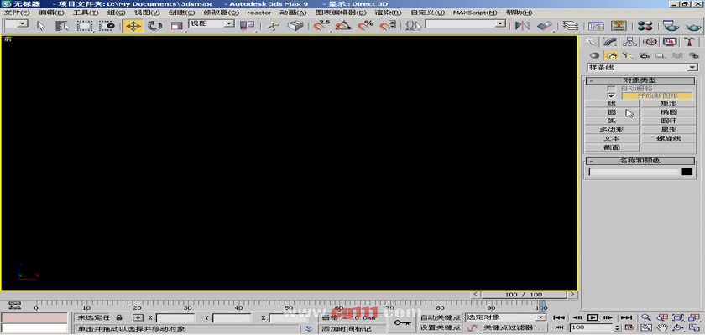Open 编辑(E) menu
The width and height of the screenshot is (705, 335).
tap(51, 13)
